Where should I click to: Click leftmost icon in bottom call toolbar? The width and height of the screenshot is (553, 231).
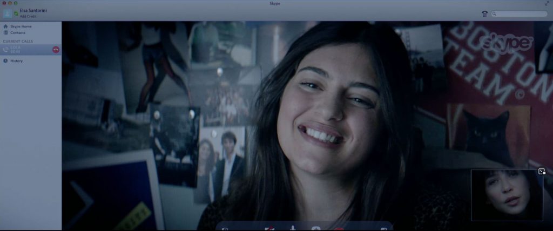[x=225, y=229]
